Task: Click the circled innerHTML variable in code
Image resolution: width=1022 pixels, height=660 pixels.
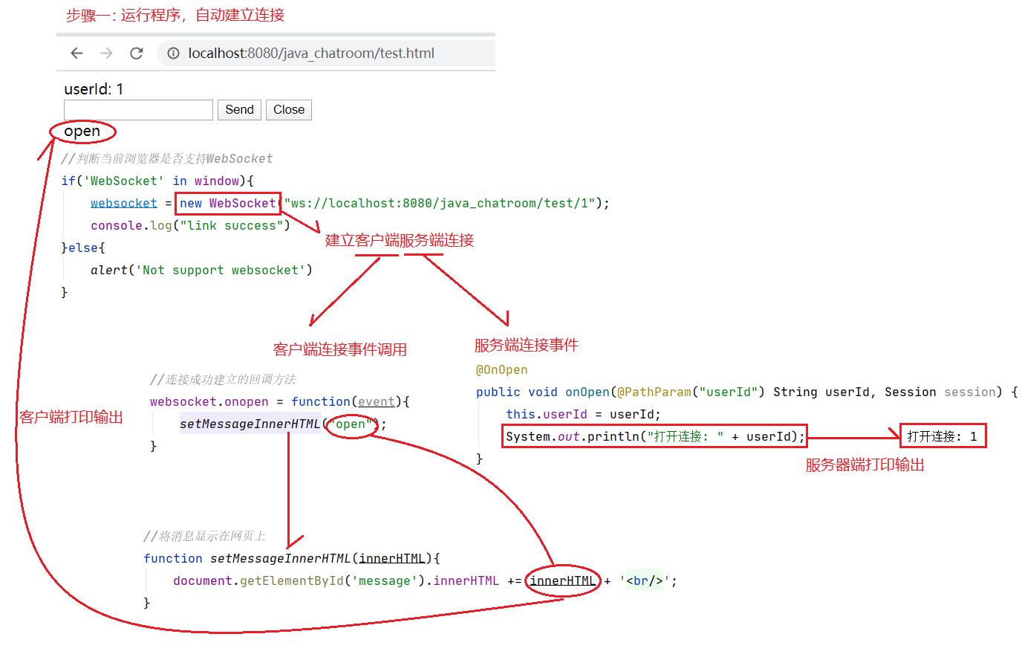Action: click(x=562, y=580)
